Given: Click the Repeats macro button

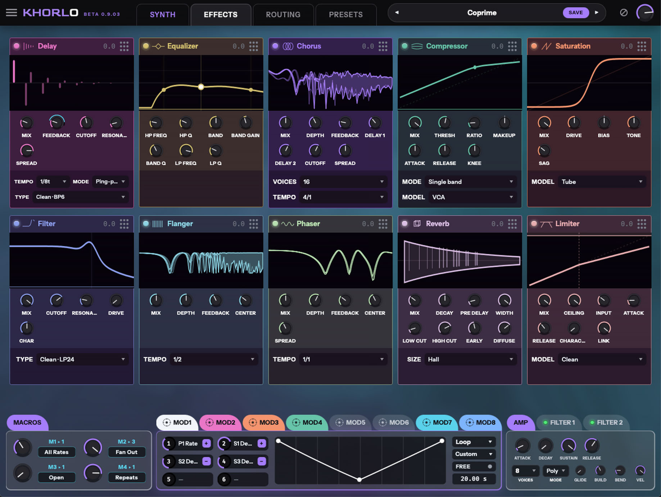Looking at the screenshot, I should [x=126, y=478].
